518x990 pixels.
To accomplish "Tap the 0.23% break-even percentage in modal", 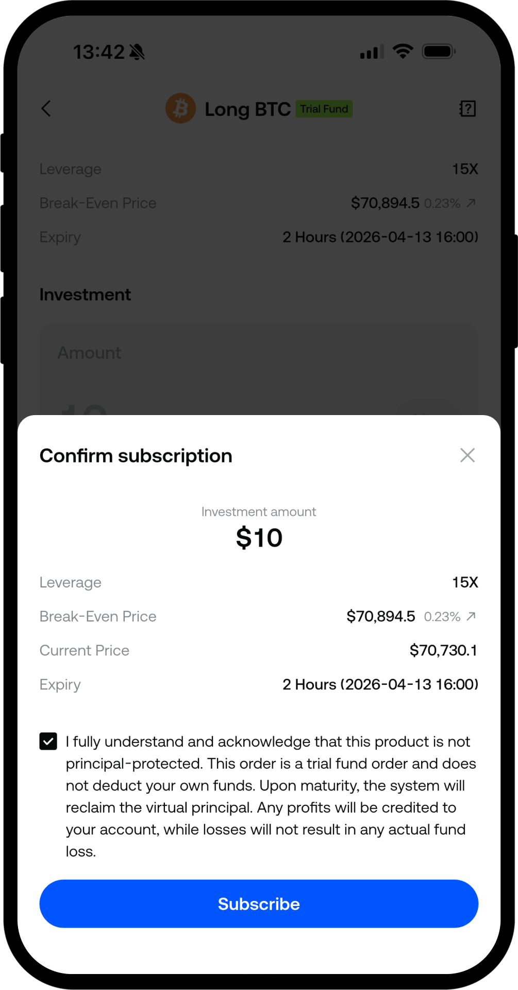I will 442,617.
